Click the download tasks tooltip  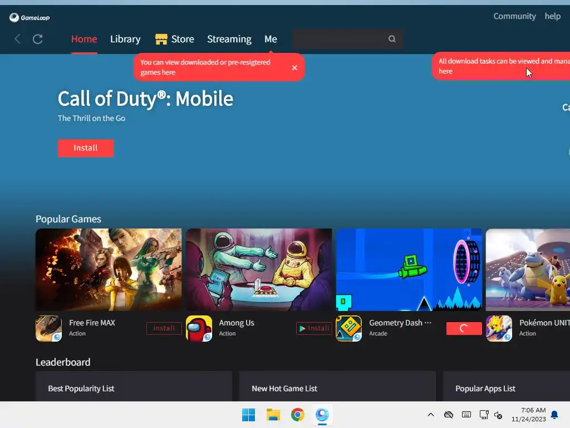point(501,66)
